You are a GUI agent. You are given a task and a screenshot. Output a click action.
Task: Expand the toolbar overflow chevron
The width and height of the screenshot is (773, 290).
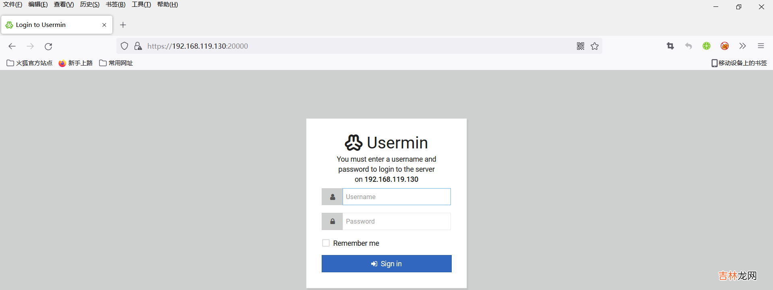(x=743, y=46)
